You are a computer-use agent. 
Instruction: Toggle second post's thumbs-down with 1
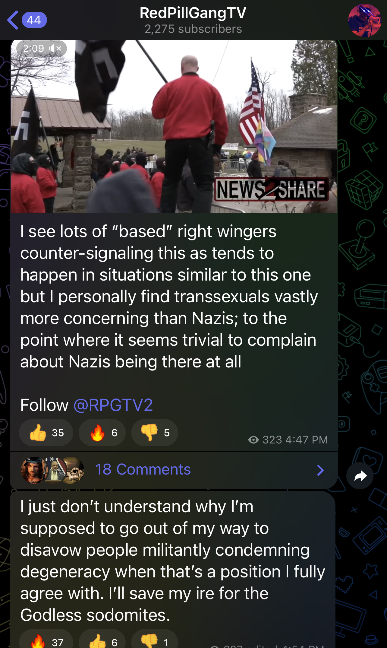tap(154, 640)
